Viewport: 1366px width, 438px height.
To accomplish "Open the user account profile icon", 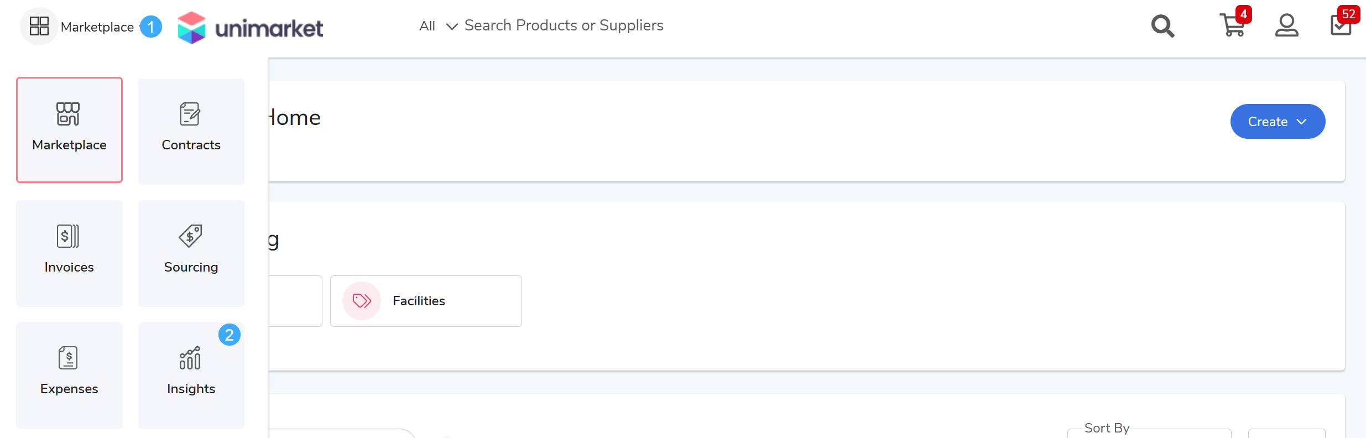I will click(1286, 26).
